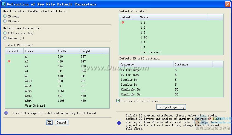Click the info icon about 2D drawing attributes
Screen dimensions: 232x135
(x=119, y=123)
